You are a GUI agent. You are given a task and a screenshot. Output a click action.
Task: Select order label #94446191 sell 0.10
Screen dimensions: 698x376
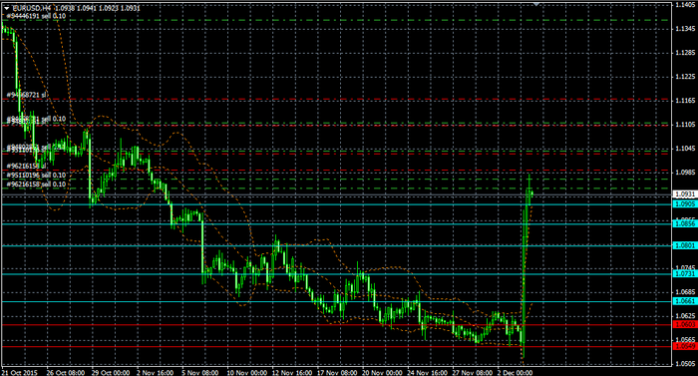click(x=36, y=16)
